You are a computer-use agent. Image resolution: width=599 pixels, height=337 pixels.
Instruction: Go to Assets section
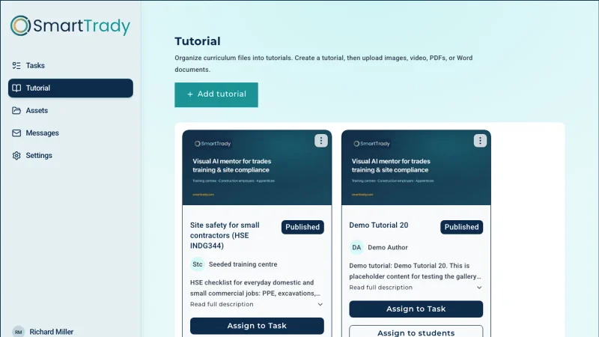[70, 110]
